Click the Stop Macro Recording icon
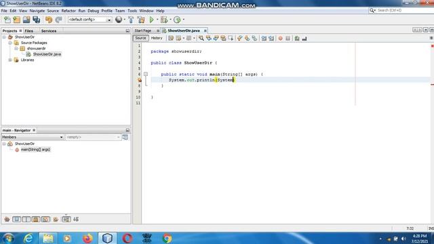Image resolution: width=434 pixels, height=244 pixels. coord(288,39)
